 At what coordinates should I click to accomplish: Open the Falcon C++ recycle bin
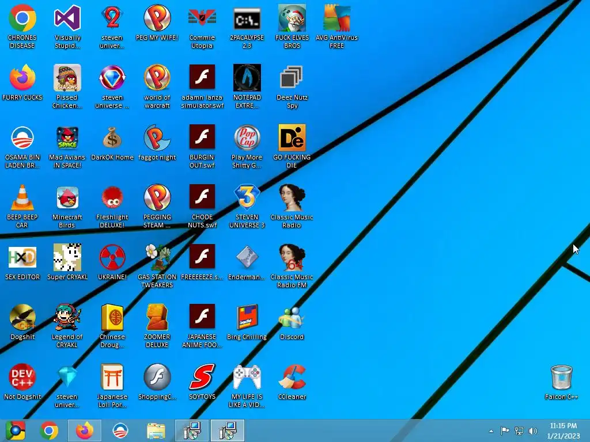pos(561,378)
